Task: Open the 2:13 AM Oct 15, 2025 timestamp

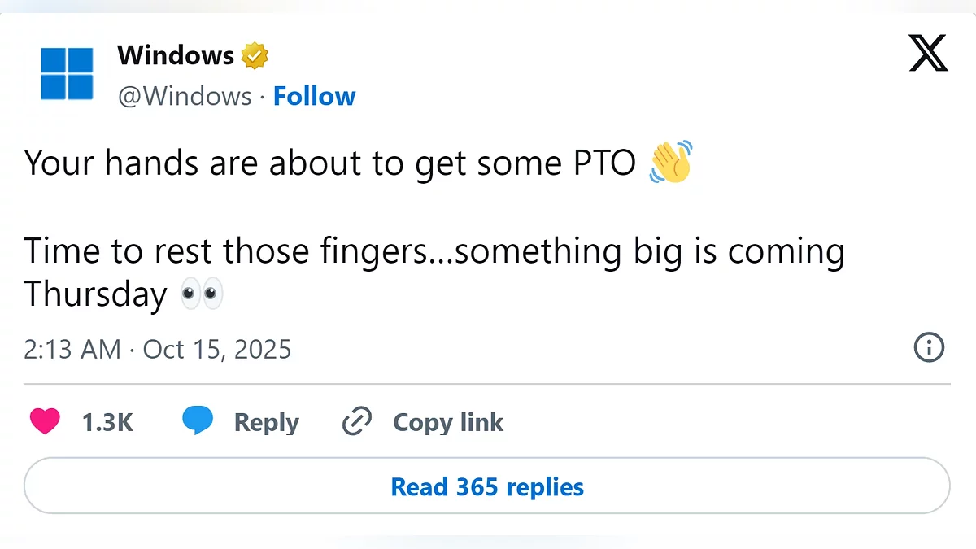Action: coord(158,350)
